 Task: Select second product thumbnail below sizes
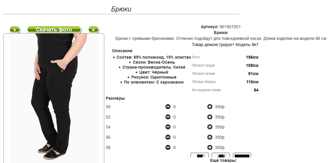[x=221, y=155]
